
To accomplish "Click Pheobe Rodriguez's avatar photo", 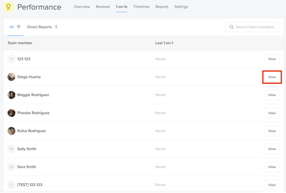I will 11,113.
